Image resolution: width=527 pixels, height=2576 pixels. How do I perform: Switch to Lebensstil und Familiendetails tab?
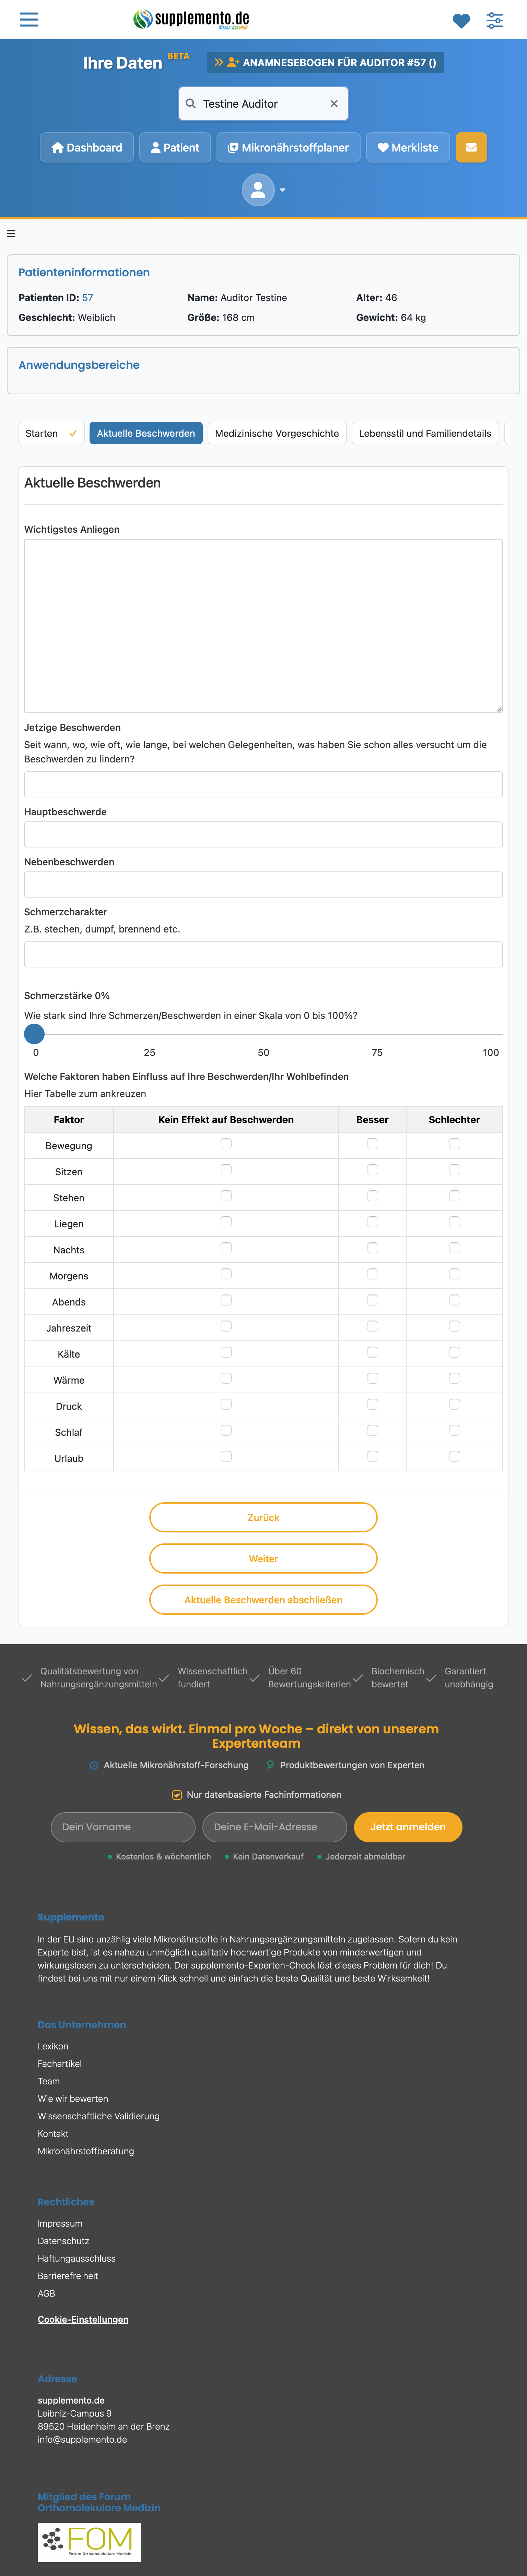tap(425, 433)
